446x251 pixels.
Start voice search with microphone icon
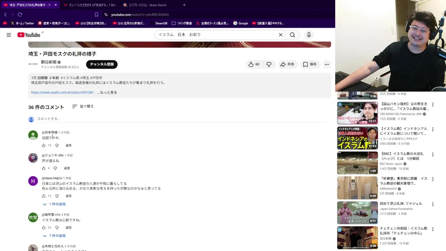(309, 35)
